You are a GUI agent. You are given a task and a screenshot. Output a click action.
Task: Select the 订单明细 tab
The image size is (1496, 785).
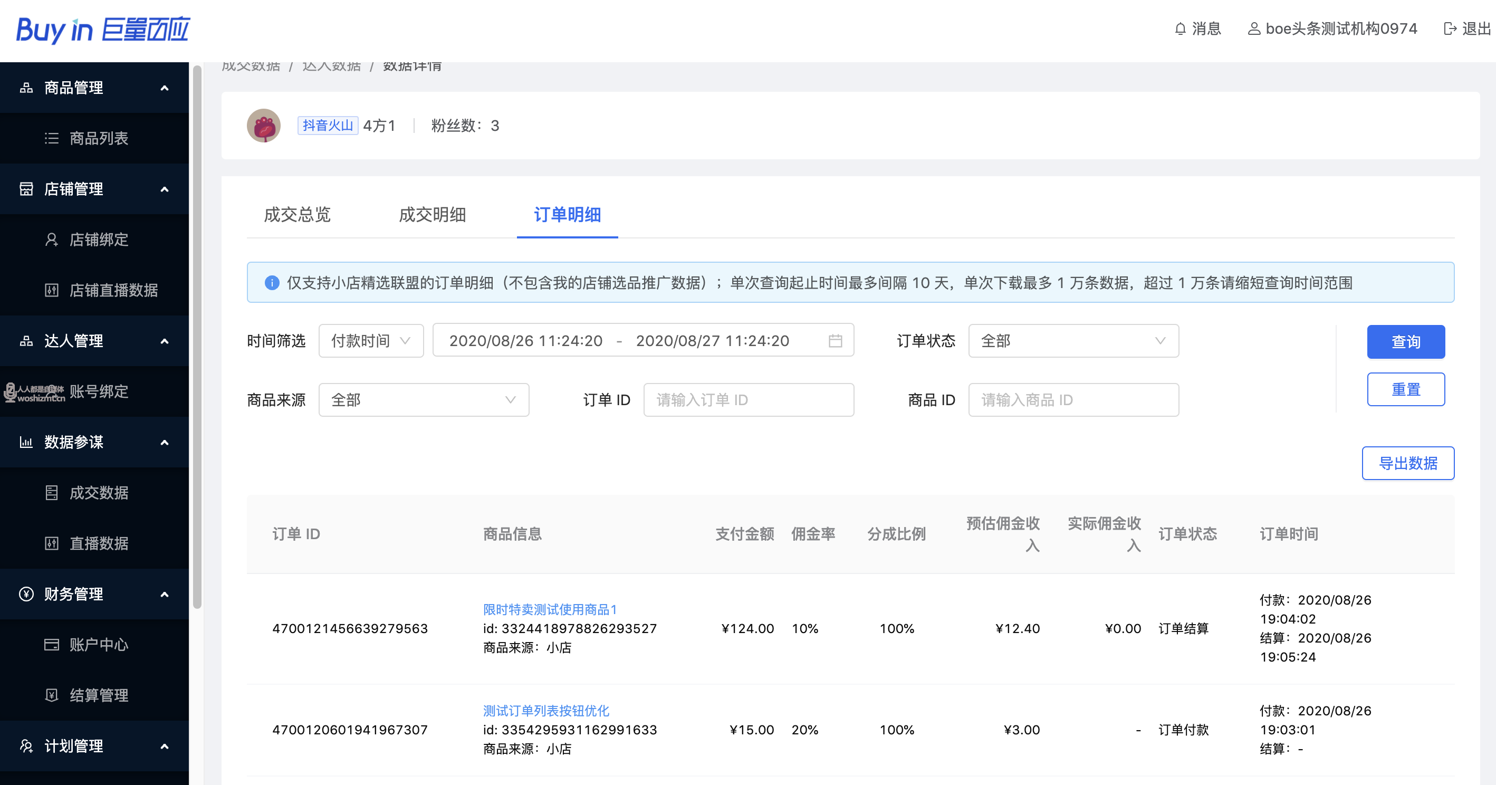[x=568, y=215]
